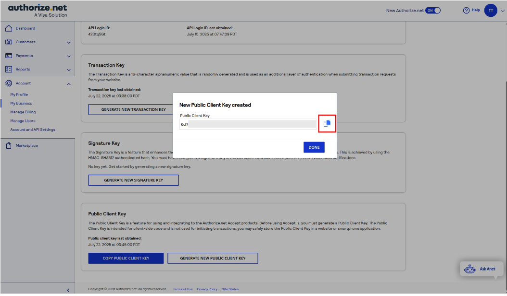Image resolution: width=507 pixels, height=296 pixels.
Task: Click the date July 22, 2025 at 03:38:00 PDT
Action: click(x=114, y=96)
